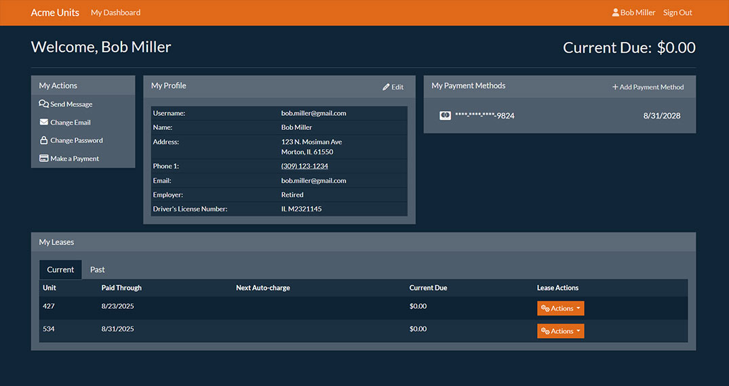Click the Make a Payment card icon

(43, 158)
